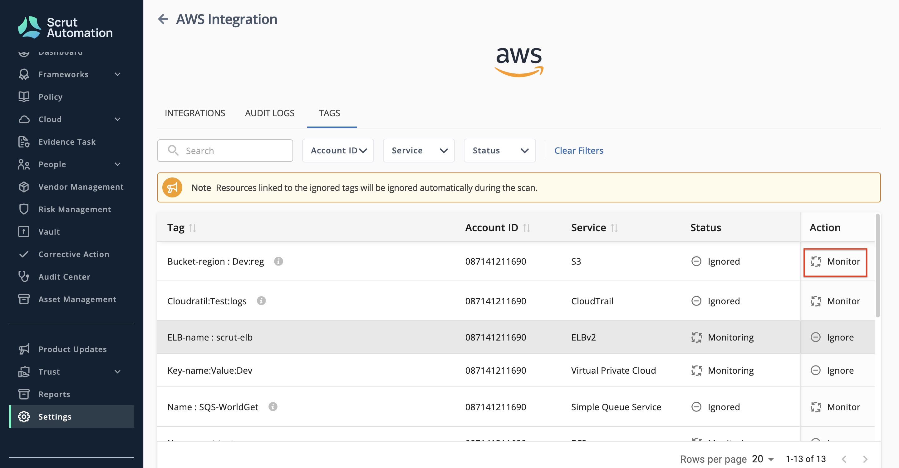Viewport: 899px width, 468px height.
Task: Click the Trust sidebar icon
Action: coord(24,371)
